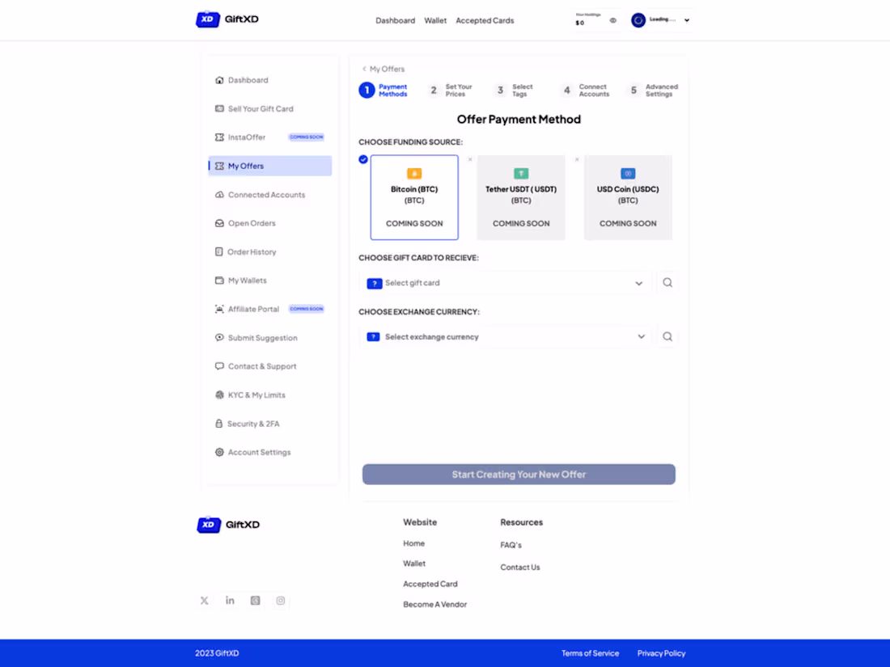This screenshot has height=667, width=890.
Task: Expand the account dropdown in the header
Action: pyautogui.click(x=684, y=19)
